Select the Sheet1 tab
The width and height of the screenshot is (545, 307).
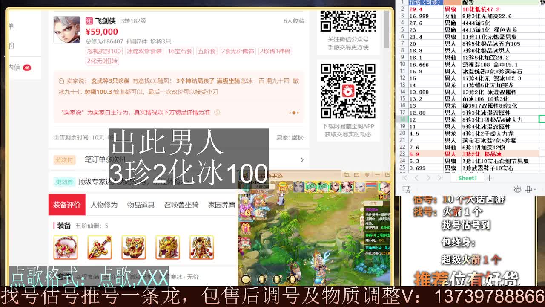pyautogui.click(x=467, y=178)
